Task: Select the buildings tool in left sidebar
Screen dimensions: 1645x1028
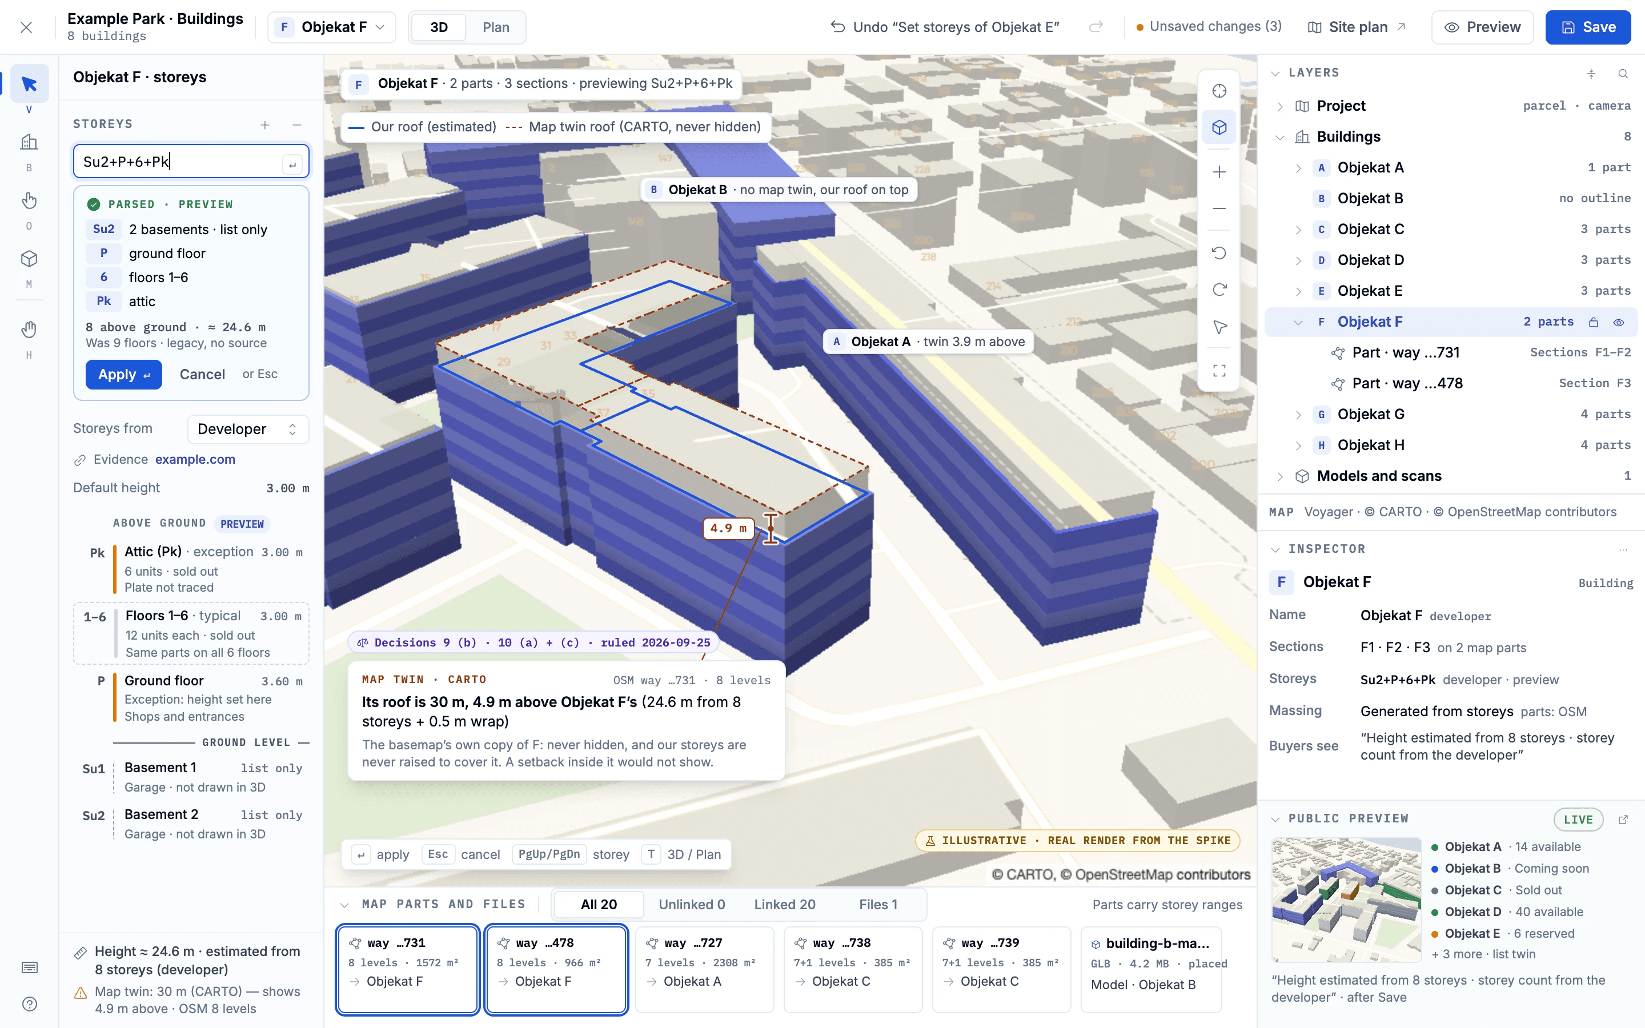Action: click(x=29, y=142)
